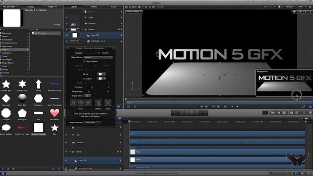Pick the Arrow shape in the library
313x176 pixels.
[38, 84]
